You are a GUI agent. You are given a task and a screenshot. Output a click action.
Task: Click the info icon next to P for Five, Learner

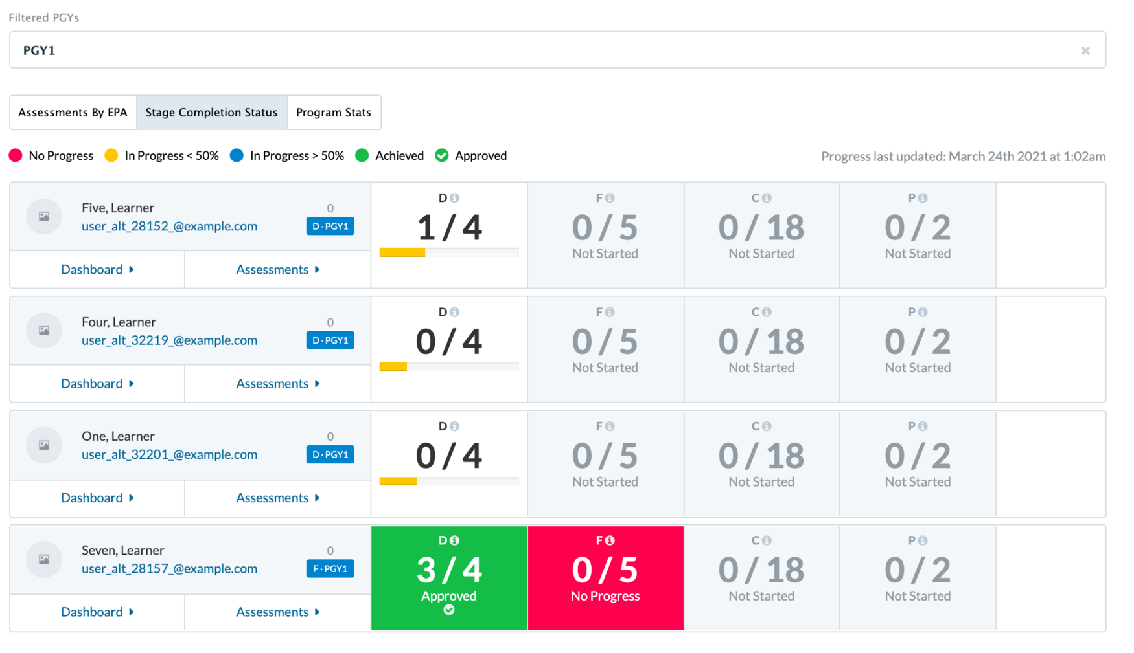tap(923, 198)
